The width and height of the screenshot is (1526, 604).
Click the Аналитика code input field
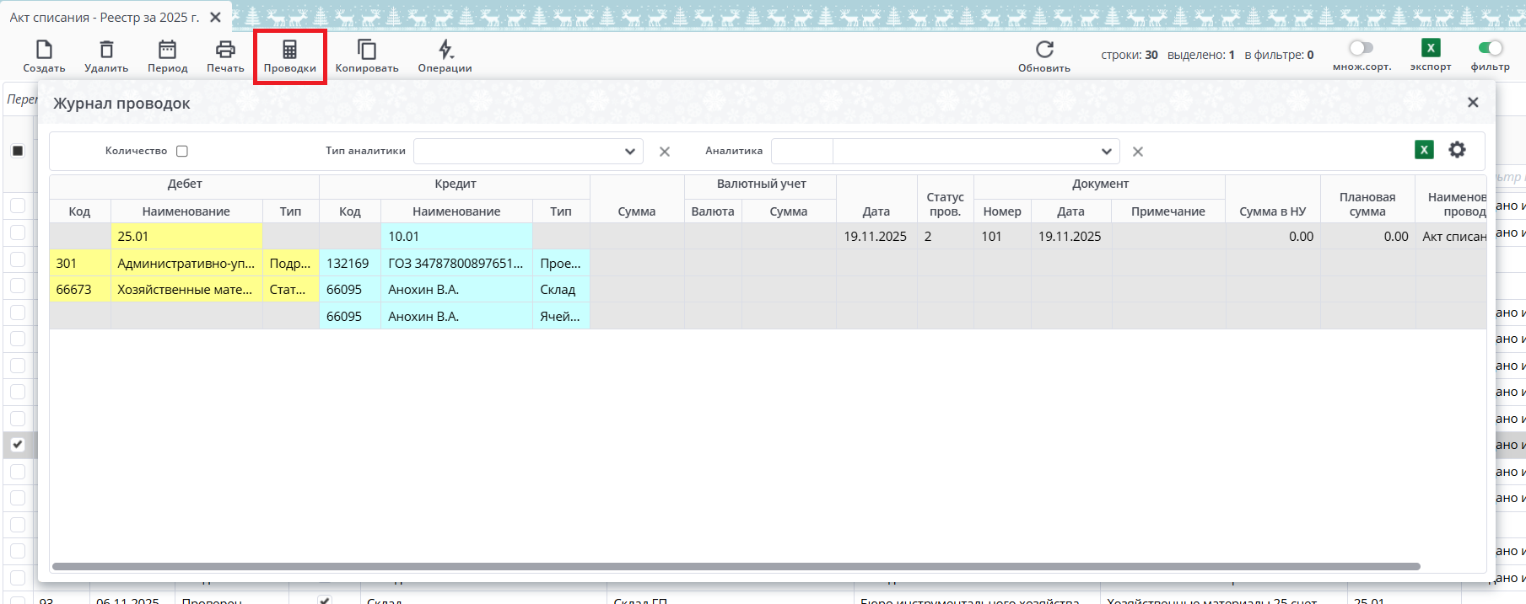(x=801, y=152)
